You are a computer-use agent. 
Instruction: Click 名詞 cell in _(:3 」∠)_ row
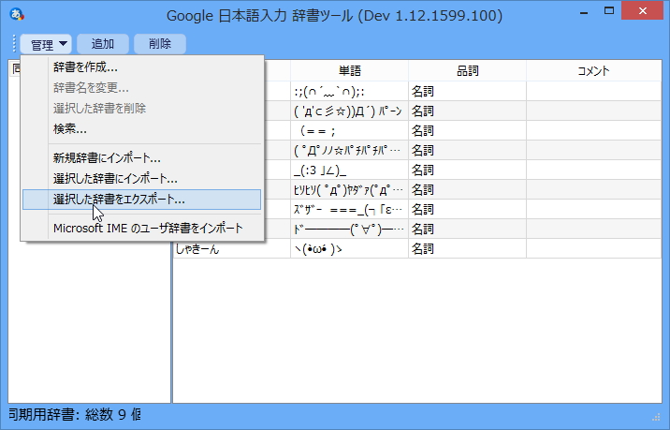point(468,170)
